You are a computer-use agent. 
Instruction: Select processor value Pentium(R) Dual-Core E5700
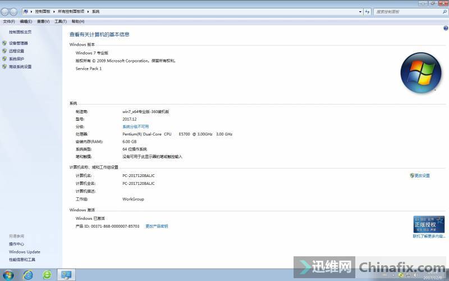coord(177,134)
